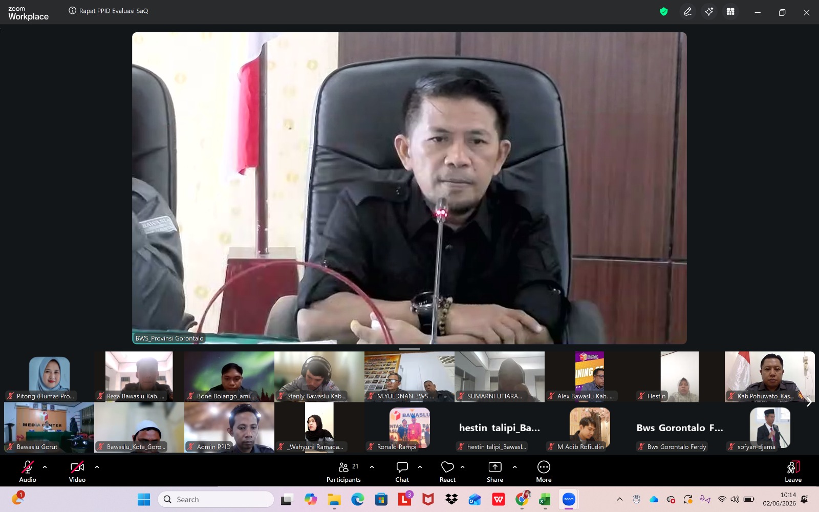Select SUMARNI UTIARA... participant tile
819x512 pixels.
(500, 376)
